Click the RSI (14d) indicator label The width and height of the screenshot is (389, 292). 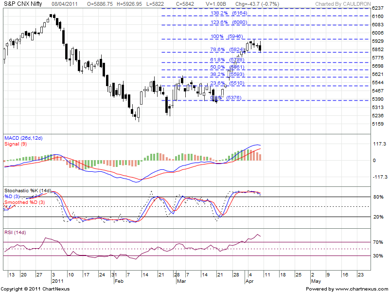pos(15,233)
